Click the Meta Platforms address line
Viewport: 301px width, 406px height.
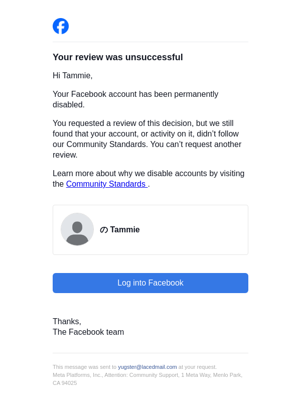coord(147,375)
